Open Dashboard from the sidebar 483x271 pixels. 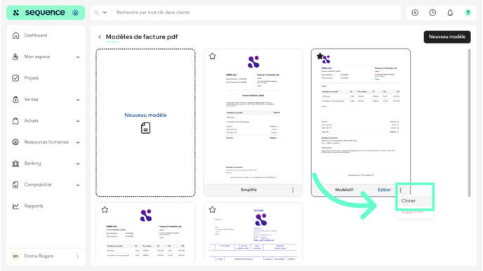(x=36, y=35)
